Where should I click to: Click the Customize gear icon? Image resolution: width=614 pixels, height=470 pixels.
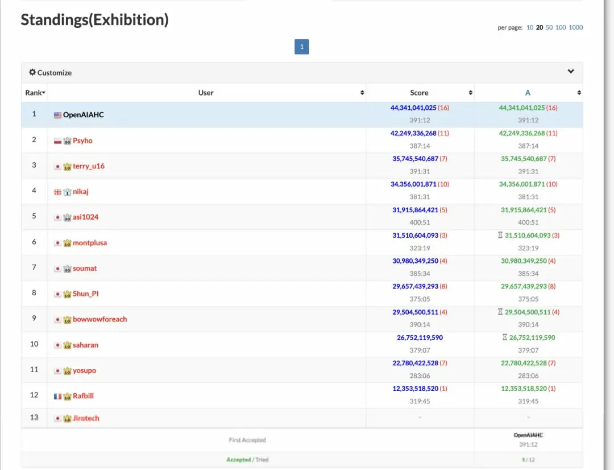[x=32, y=73]
